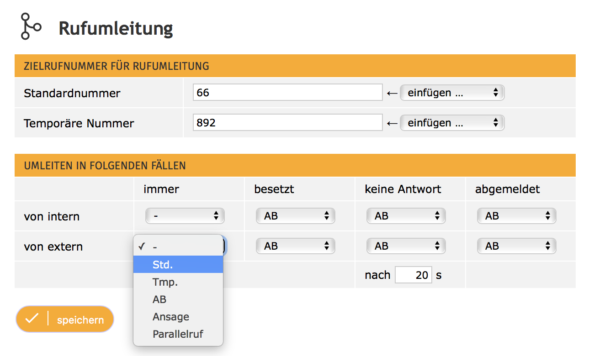Click the checkmark icon on speichern button
The width and height of the screenshot is (594, 356).
[32, 319]
